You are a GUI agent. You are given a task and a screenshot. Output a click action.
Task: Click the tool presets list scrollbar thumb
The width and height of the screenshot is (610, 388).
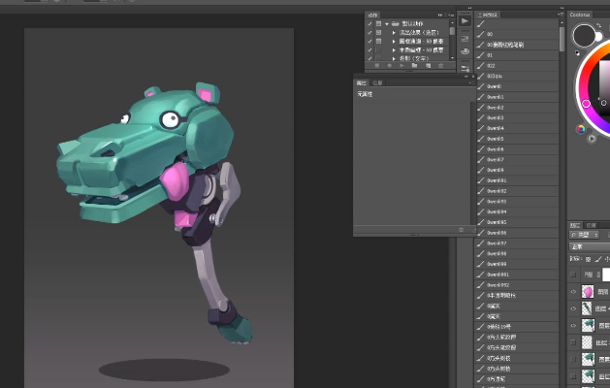pyautogui.click(x=562, y=39)
